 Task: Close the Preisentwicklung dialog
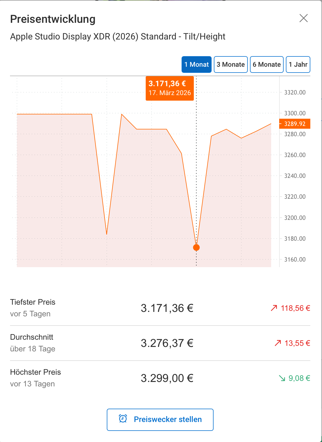303,18
